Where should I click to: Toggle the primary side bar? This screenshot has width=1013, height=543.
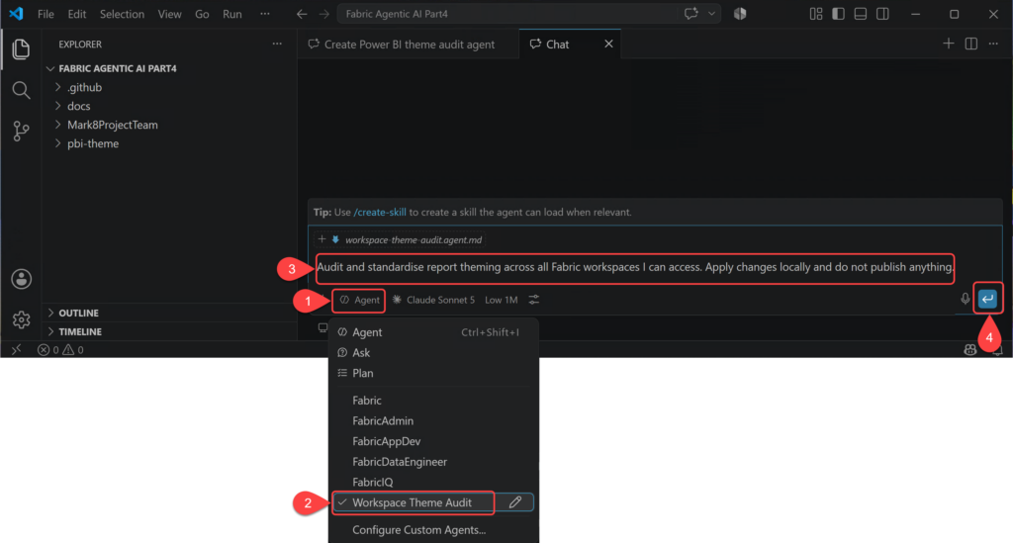(x=838, y=14)
